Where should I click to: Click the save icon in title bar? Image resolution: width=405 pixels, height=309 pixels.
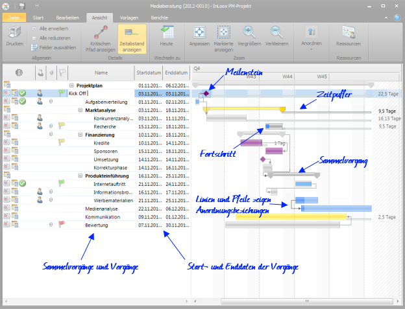point(22,6)
